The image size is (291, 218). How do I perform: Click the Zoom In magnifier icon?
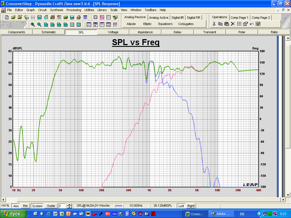click(x=33, y=24)
